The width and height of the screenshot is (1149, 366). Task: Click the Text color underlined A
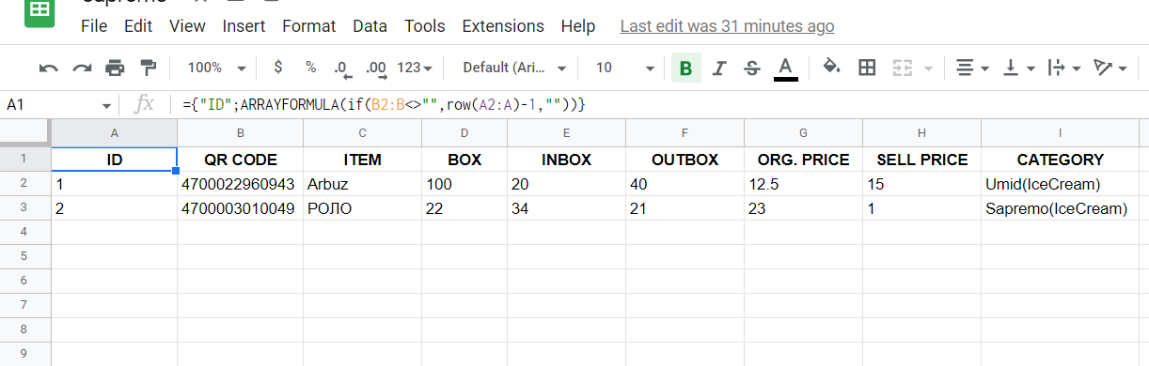click(x=786, y=68)
